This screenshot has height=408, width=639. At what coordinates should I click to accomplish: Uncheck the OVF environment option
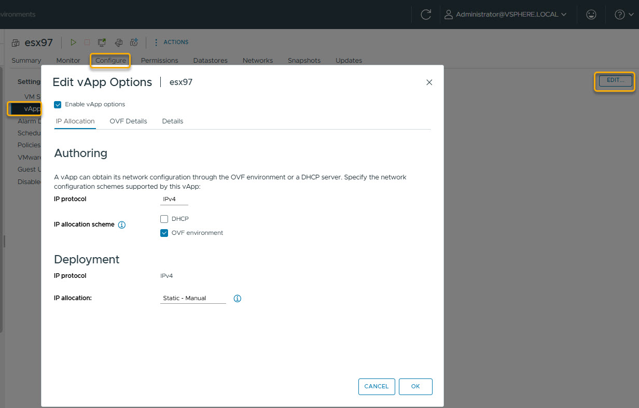pos(164,233)
